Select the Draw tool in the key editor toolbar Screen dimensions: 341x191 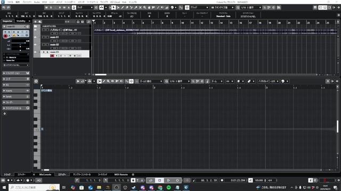(x=104, y=81)
